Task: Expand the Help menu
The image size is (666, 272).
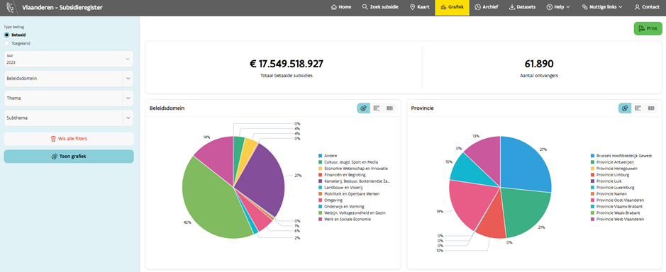Action: [x=558, y=7]
